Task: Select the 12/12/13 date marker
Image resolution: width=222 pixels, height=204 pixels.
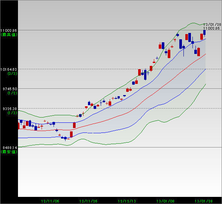Action: point(127,201)
